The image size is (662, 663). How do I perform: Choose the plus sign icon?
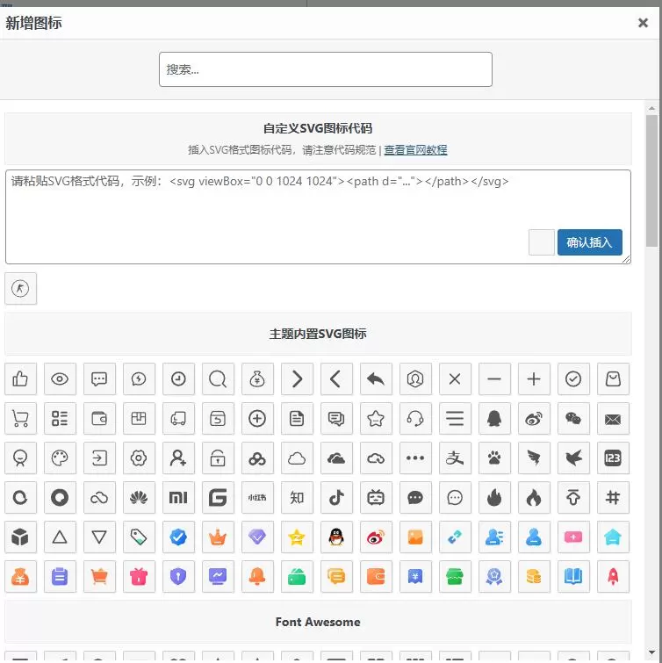pyautogui.click(x=534, y=378)
